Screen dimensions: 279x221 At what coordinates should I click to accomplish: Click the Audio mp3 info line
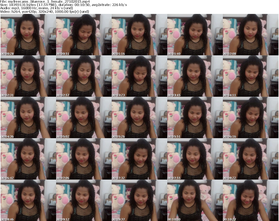tap(37, 8)
